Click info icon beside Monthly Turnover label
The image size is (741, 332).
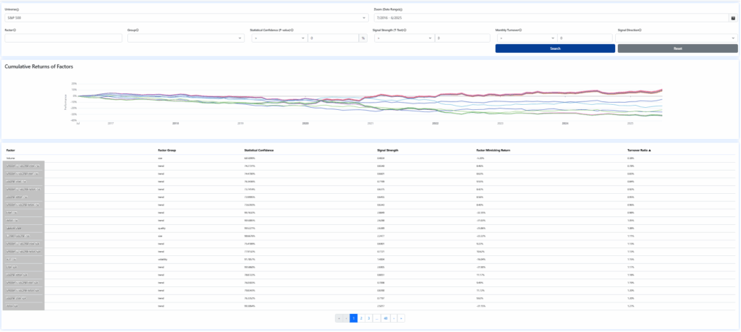pyautogui.click(x=521, y=30)
